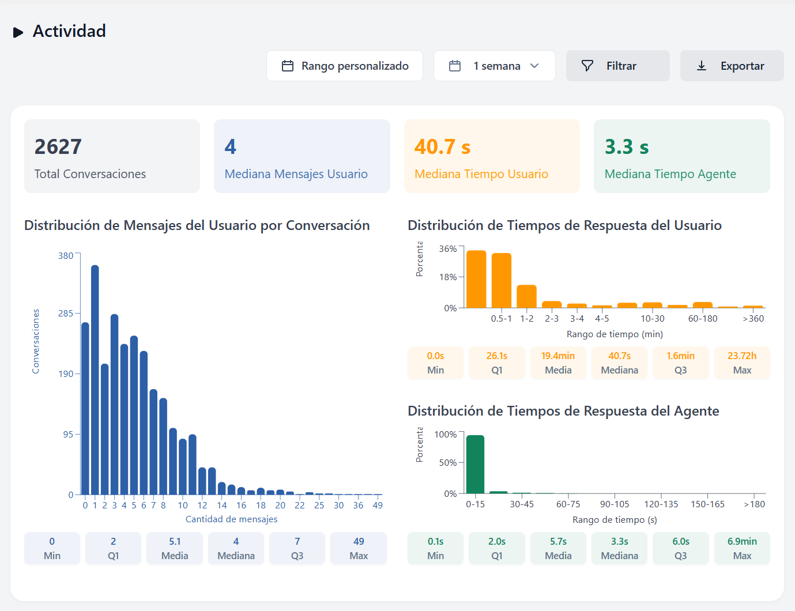Click the calendar icon in Rango personalizado
The image size is (795, 611).
[x=288, y=66]
